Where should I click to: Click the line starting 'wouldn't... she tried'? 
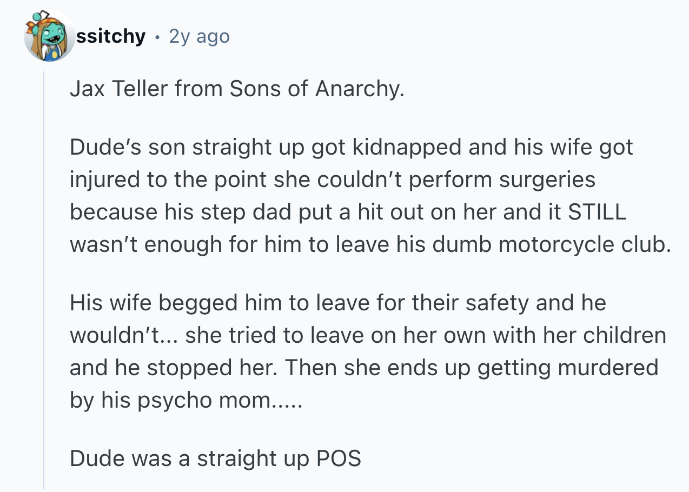point(368,335)
